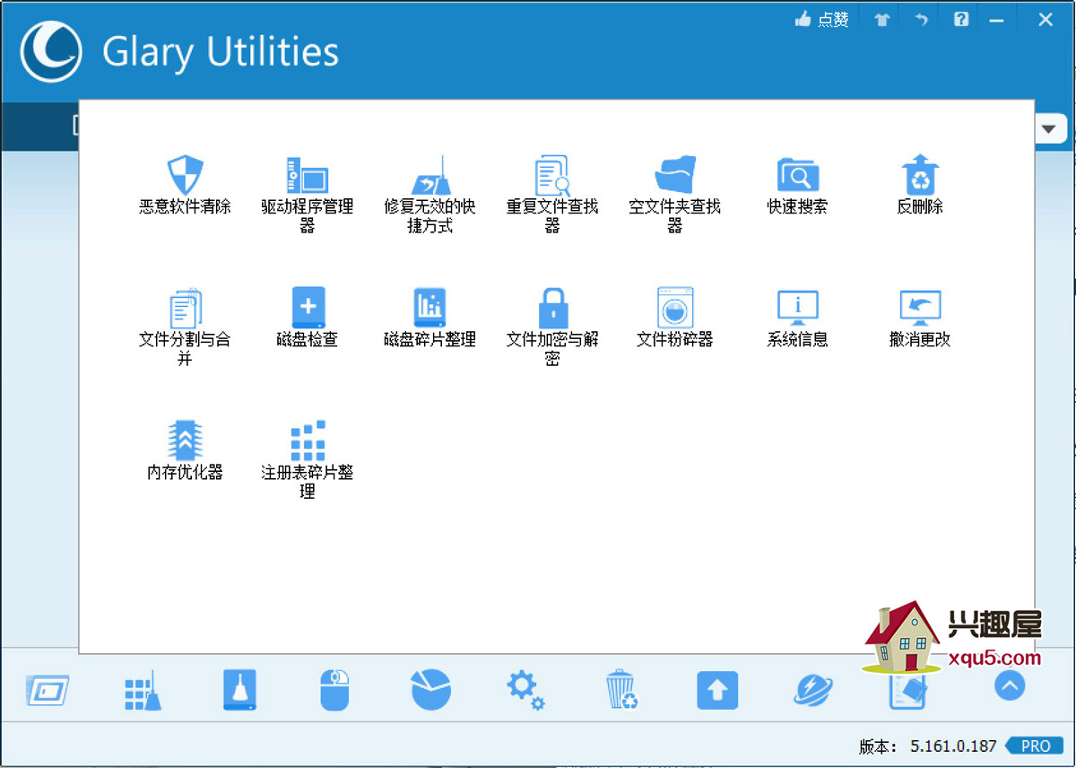This screenshot has width=1076, height=768.
Task: Click the planet with lightning icon
Action: pyautogui.click(x=813, y=690)
